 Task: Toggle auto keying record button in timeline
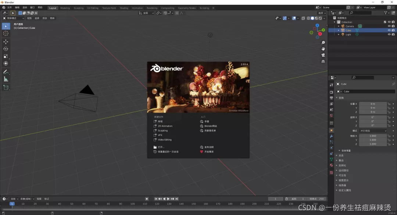[147, 199]
